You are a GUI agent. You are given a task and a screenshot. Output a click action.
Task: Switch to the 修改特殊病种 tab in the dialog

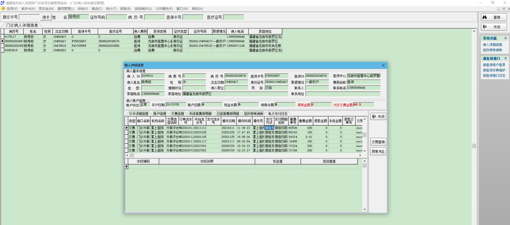coord(254,114)
